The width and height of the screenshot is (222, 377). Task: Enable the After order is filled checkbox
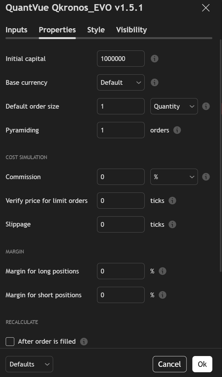pyautogui.click(x=10, y=341)
